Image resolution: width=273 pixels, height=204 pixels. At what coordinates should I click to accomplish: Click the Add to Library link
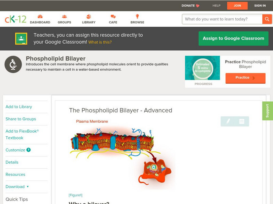click(19, 107)
